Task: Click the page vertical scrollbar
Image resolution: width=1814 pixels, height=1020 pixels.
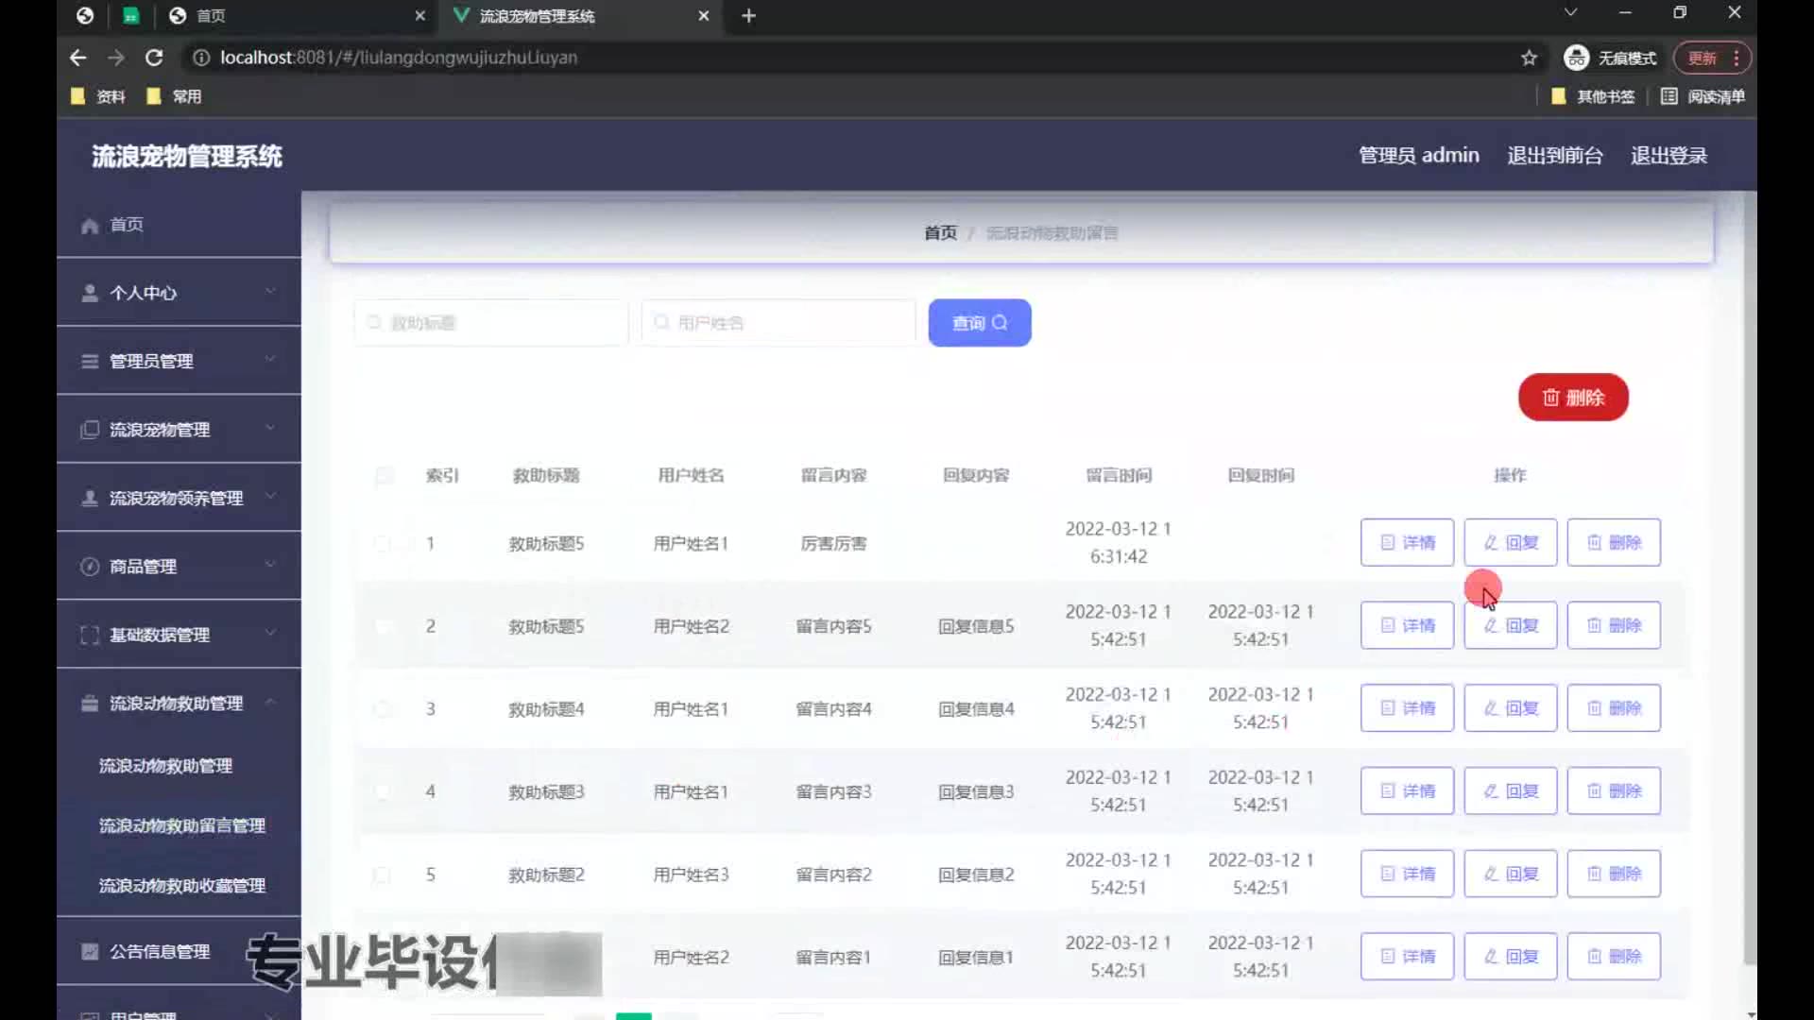Action: (x=1749, y=567)
